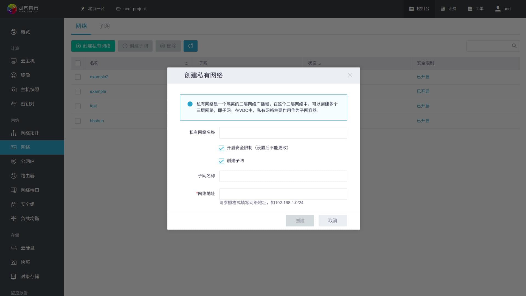Check the example2 row checkbox
The width and height of the screenshot is (526, 296).
(x=78, y=77)
